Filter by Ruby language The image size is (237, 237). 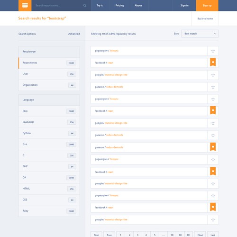tap(49, 211)
